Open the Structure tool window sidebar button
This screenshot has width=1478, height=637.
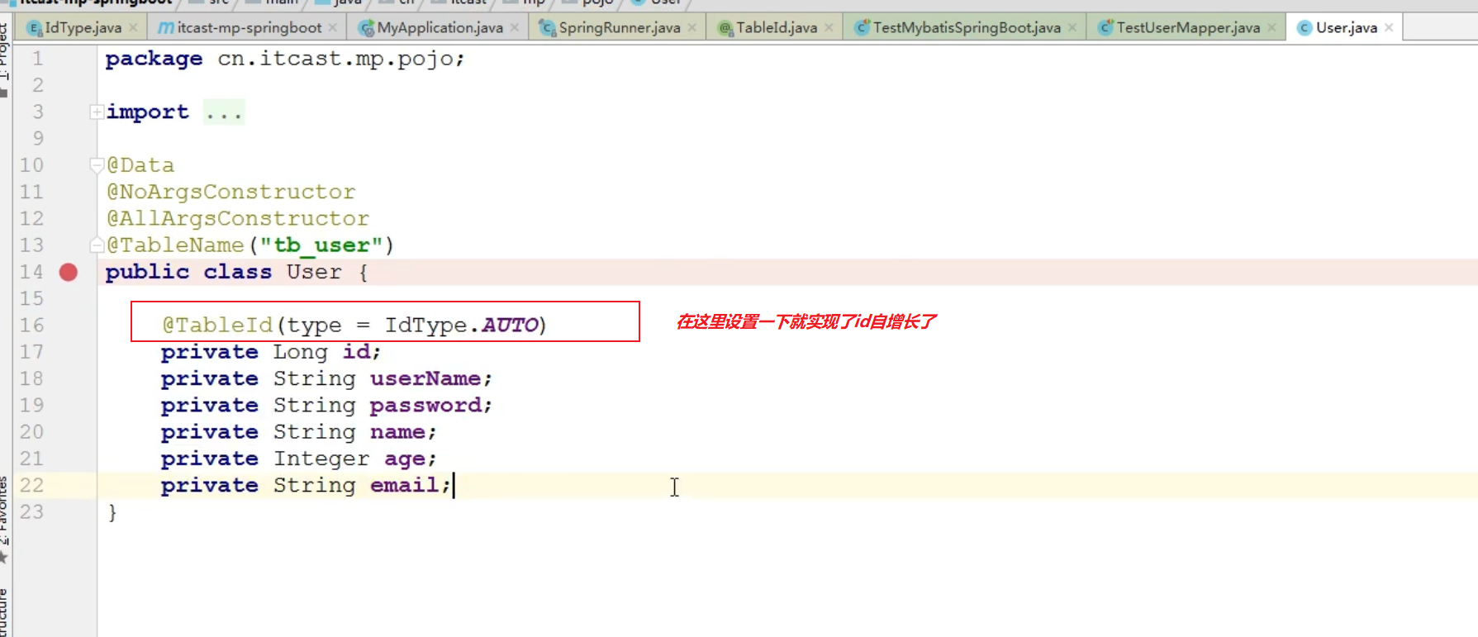tap(5, 611)
